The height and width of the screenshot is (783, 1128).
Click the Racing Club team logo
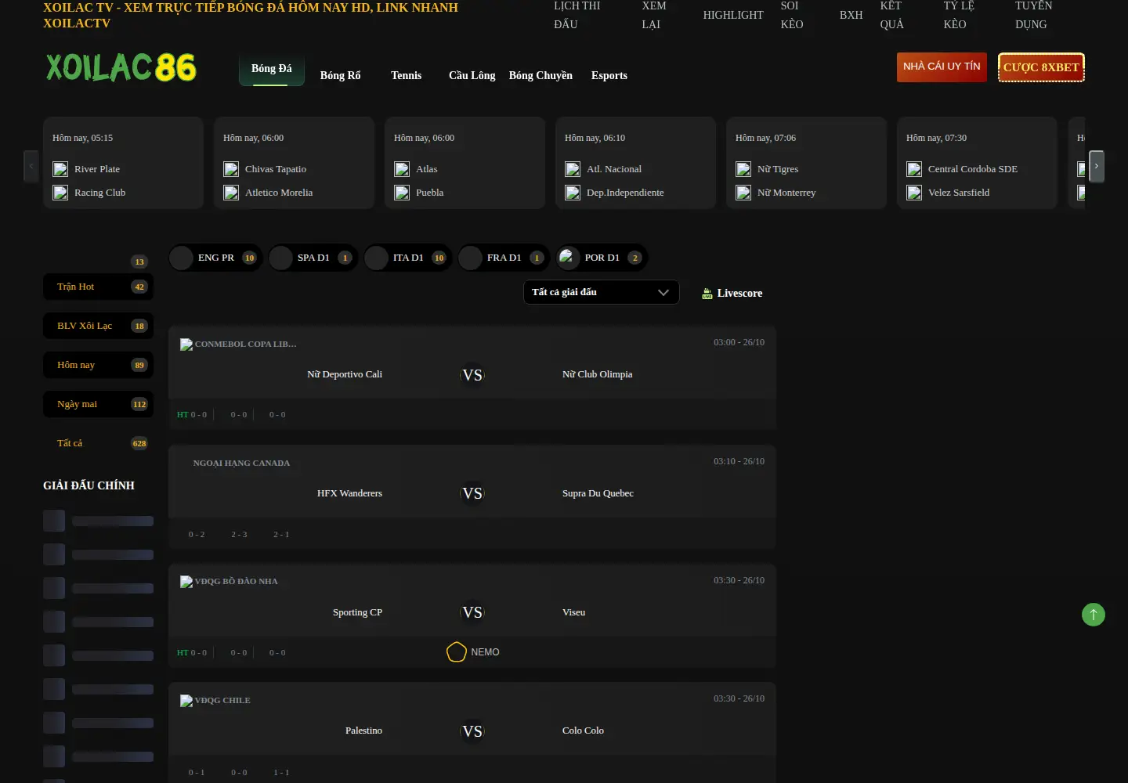60,193
